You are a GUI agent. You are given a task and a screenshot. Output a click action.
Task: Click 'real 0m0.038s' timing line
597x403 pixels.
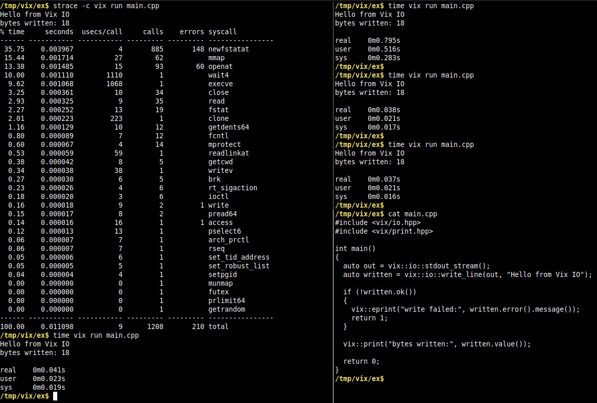(367, 110)
